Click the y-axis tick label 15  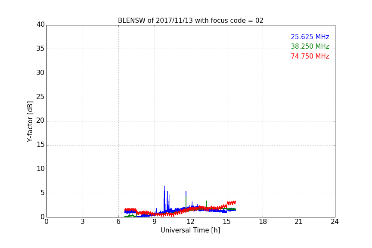40,145
